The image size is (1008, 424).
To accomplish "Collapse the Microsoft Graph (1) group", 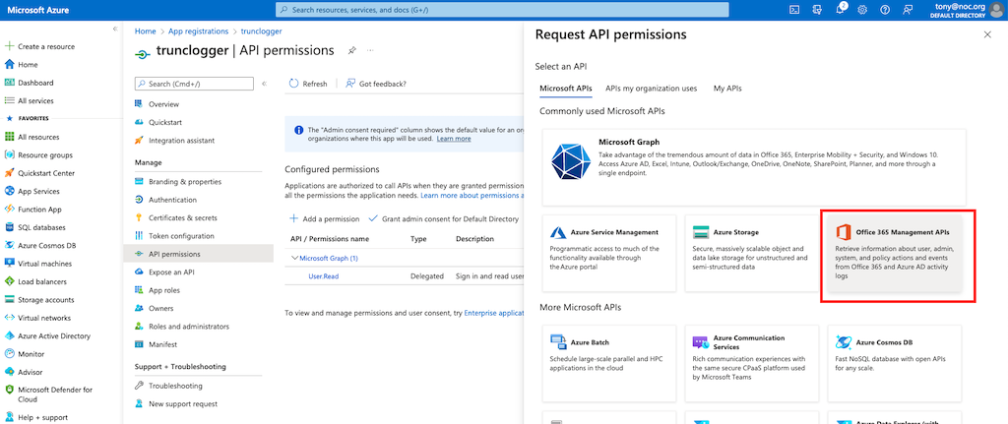I will point(295,259).
